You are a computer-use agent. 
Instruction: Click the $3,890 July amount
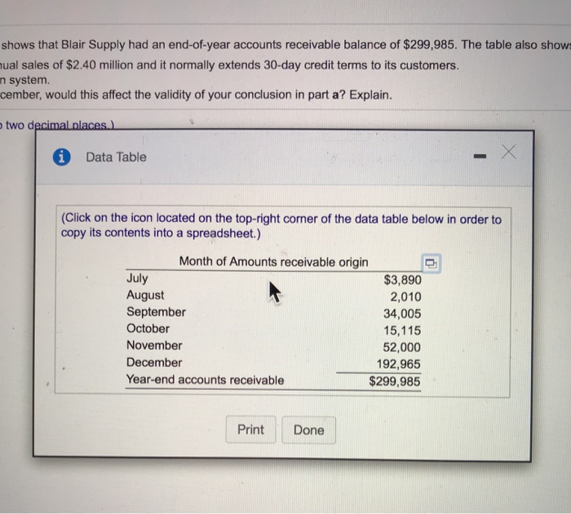402,280
